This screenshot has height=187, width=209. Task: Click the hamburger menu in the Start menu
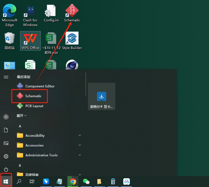(x=6, y=77)
